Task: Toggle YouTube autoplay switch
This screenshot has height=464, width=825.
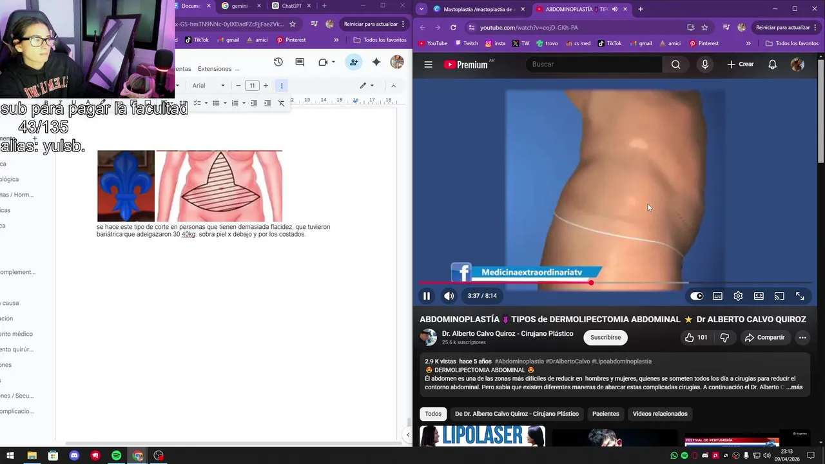Action: click(697, 296)
